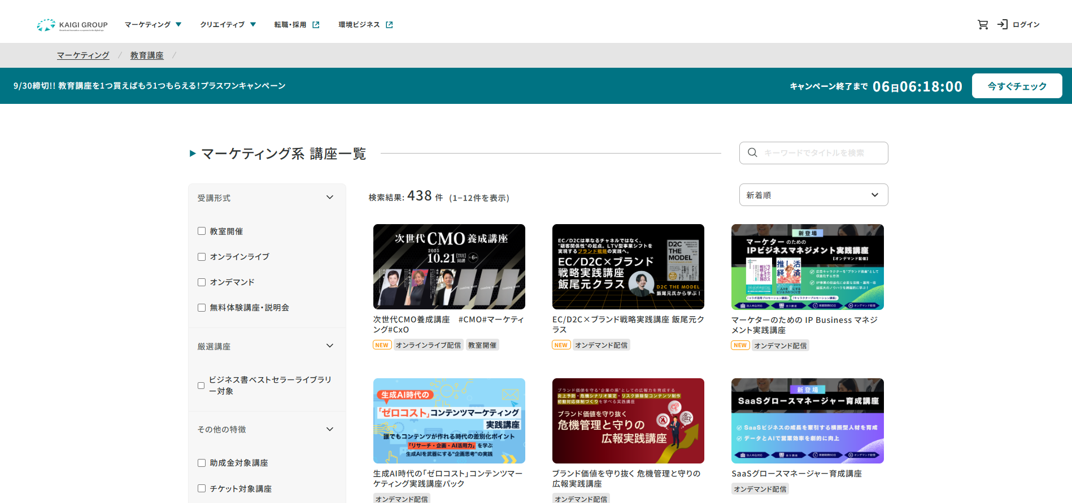The height and width of the screenshot is (503, 1072).
Task: Click the 今すぐチェック campaign button
Action: coord(1017,86)
